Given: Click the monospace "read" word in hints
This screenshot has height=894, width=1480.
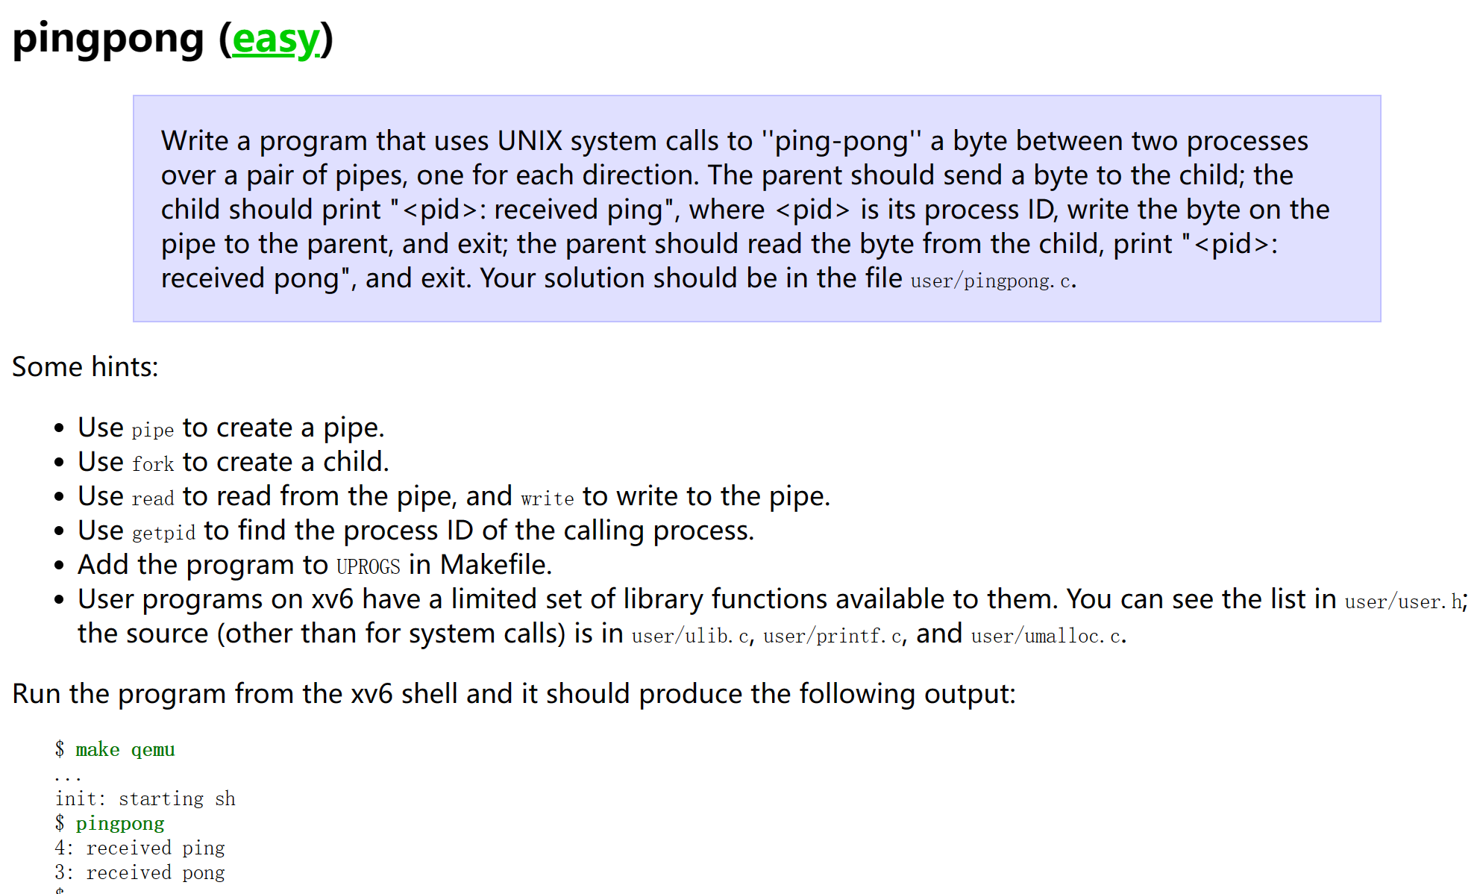Looking at the screenshot, I should coord(152,499).
